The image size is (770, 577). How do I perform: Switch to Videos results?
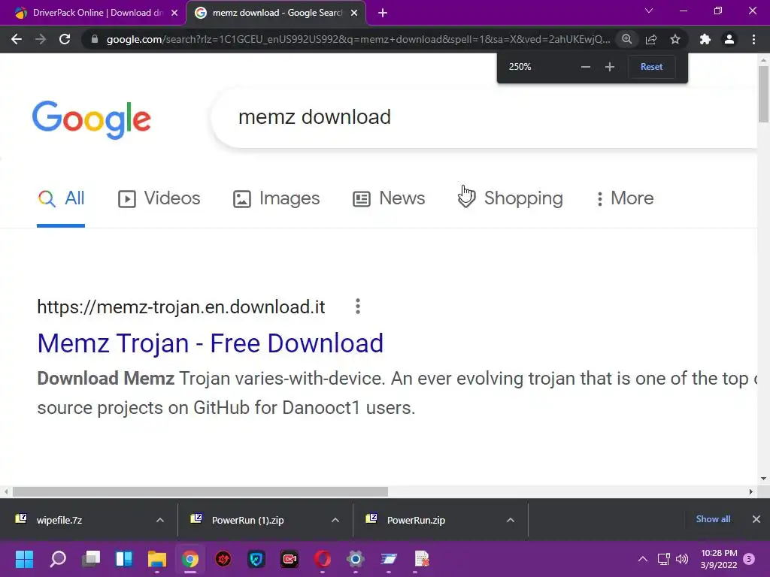click(x=159, y=198)
